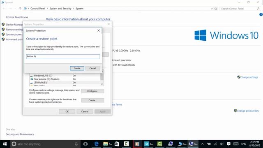Screen dimensions: 263x148
Task: Click the search magnifier icon
Action: pos(258,9)
